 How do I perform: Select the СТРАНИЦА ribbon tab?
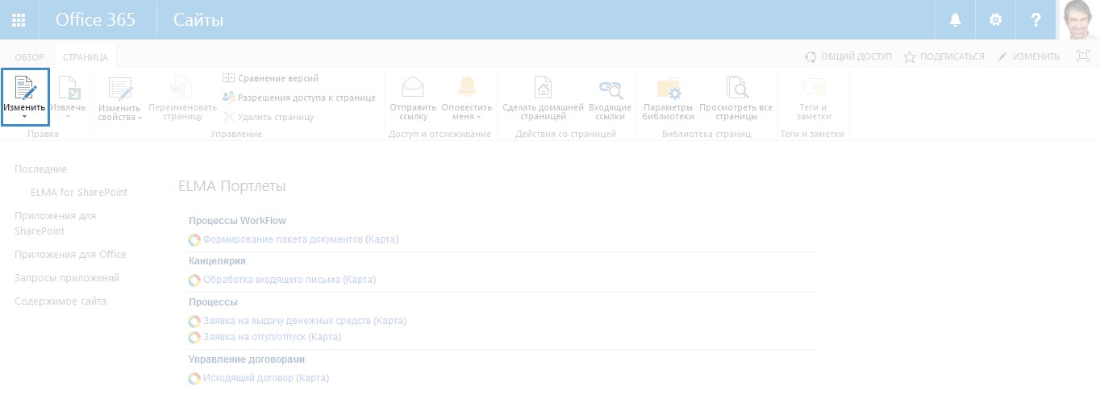85,56
